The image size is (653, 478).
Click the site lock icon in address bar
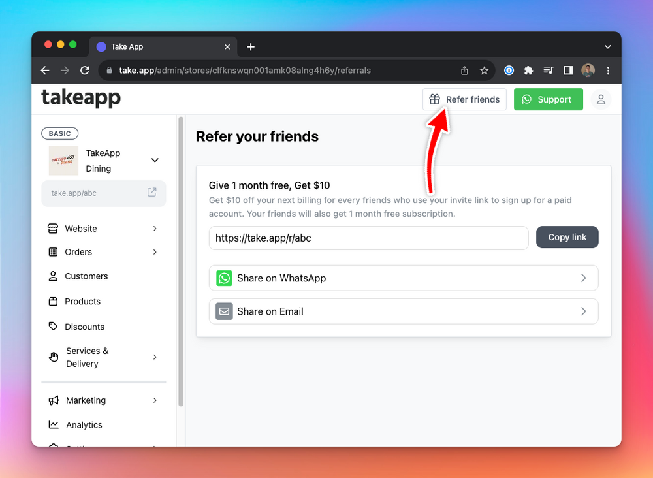pyautogui.click(x=110, y=71)
